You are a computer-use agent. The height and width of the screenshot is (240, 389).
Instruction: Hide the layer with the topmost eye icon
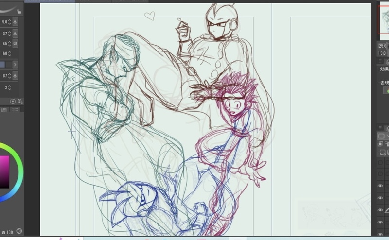pos(380,186)
